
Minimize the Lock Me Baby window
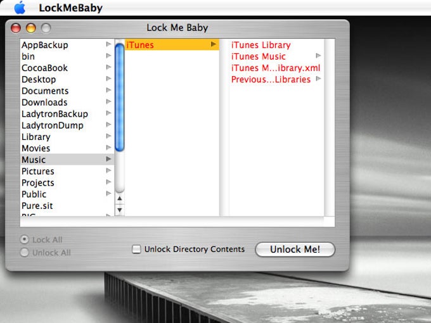[x=31, y=28]
